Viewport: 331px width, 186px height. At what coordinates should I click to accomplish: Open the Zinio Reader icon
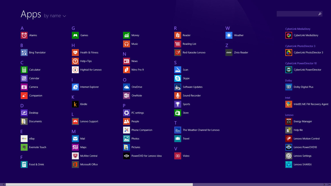[x=229, y=53]
